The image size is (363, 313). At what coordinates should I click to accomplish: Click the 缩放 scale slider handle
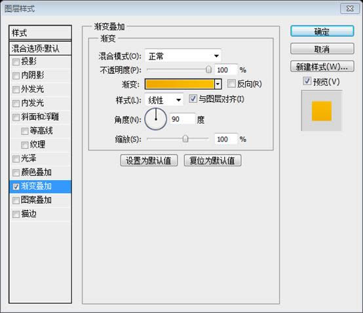click(x=185, y=139)
